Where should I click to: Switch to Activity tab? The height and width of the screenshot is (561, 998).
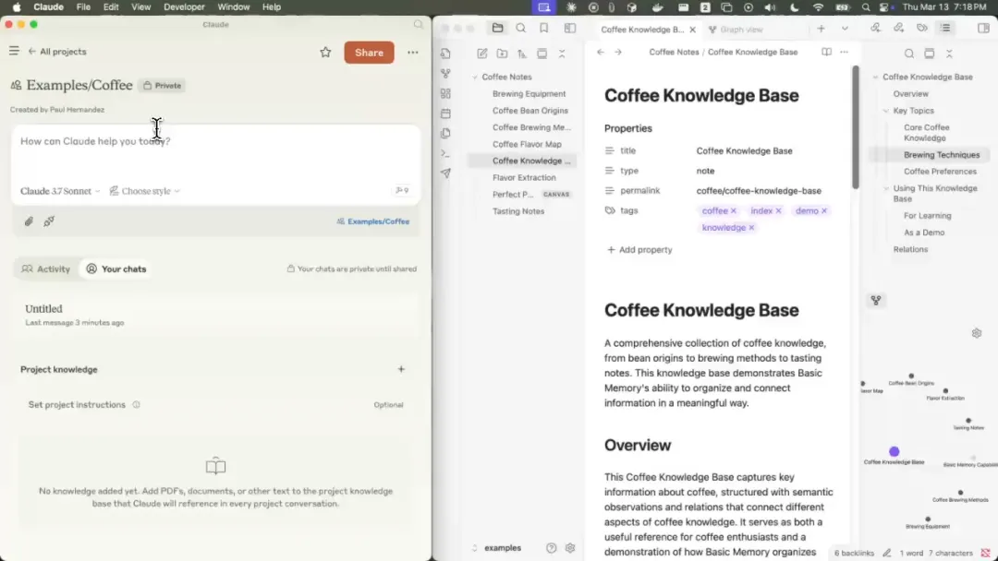coord(46,269)
